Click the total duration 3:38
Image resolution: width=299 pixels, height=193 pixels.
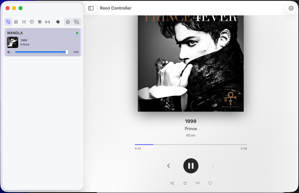[244, 148]
